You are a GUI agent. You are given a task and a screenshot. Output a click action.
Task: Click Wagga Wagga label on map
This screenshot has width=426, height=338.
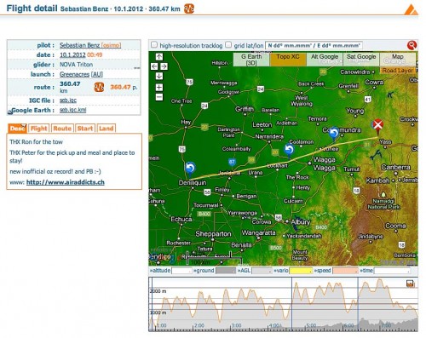click(324, 163)
